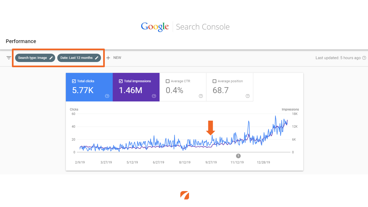
Task: Click the Google Search Console logo
Action: 185,27
